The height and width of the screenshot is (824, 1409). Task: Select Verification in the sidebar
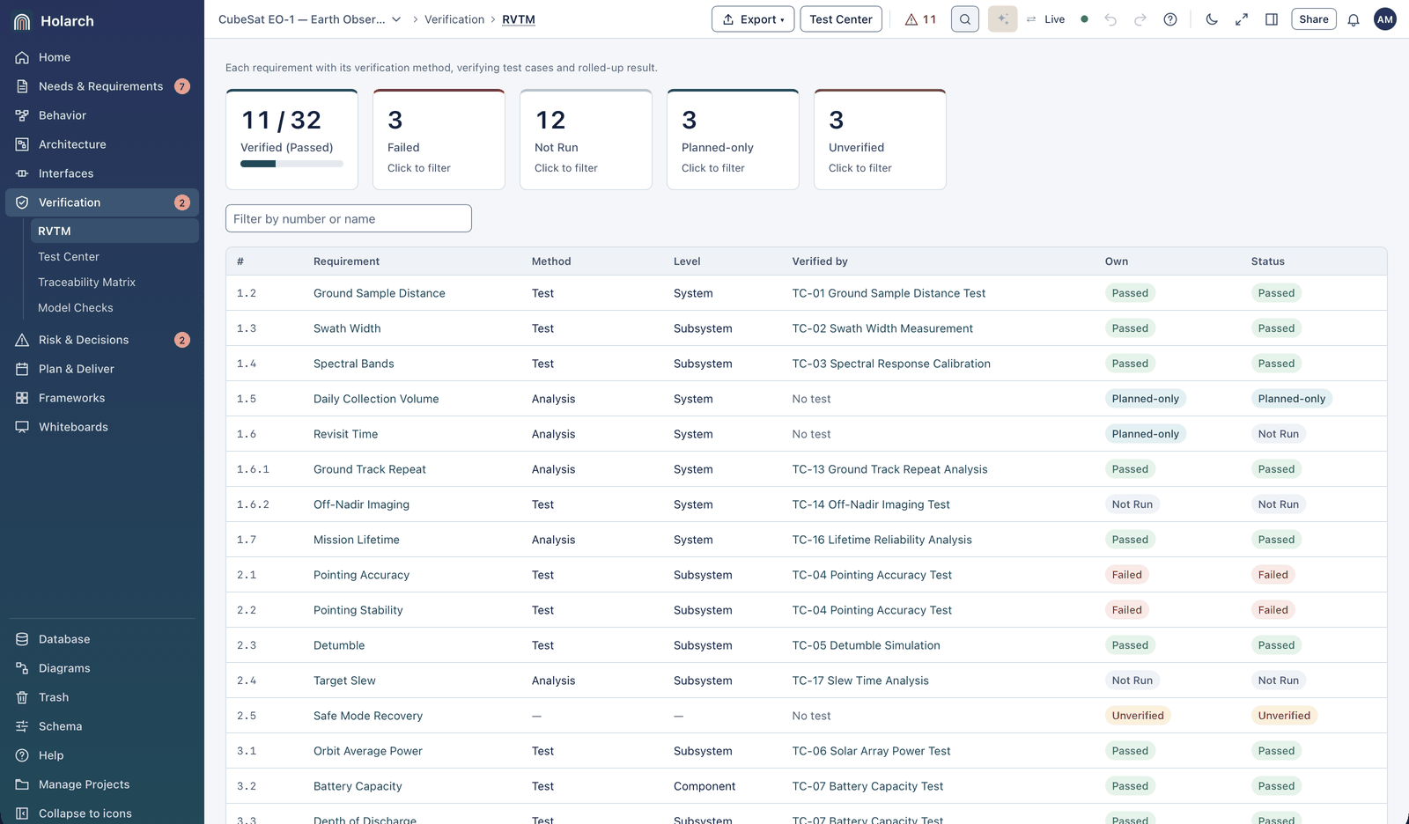102,202
